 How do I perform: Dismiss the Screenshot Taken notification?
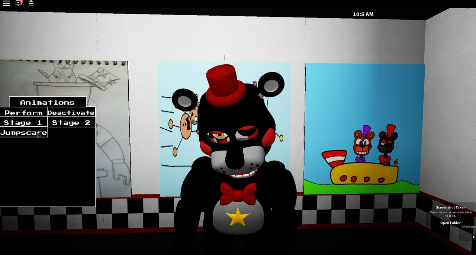click(450, 207)
